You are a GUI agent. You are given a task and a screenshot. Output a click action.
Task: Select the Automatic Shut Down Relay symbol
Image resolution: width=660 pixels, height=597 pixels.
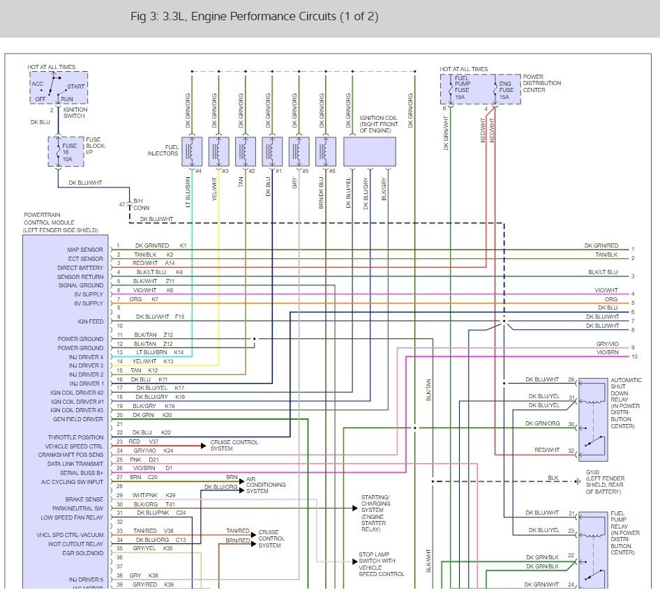pyautogui.click(x=594, y=418)
